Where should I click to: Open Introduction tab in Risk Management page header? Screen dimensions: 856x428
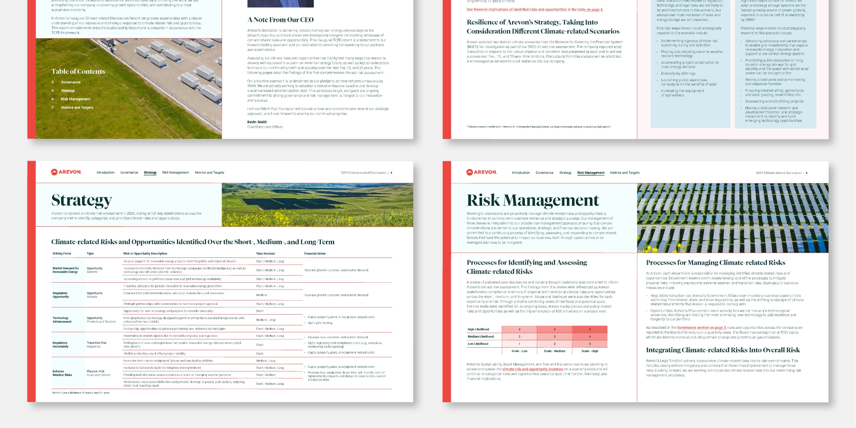(x=521, y=173)
